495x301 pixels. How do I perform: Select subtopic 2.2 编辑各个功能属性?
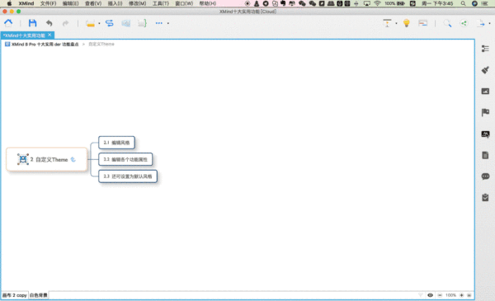point(125,159)
